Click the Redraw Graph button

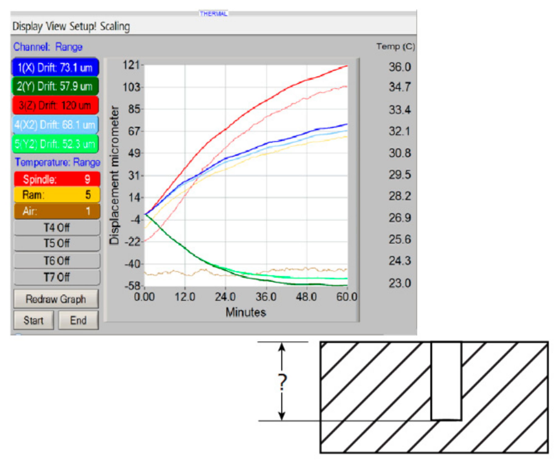coord(56,299)
